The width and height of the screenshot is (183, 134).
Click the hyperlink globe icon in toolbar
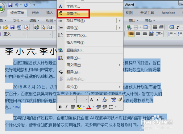129,27
